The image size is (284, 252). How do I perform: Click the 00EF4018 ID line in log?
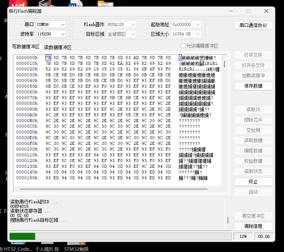click(x=19, y=206)
